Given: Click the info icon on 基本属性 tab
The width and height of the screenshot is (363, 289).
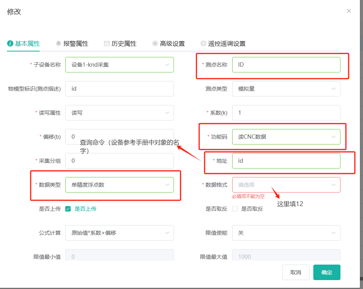Looking at the screenshot, I should coord(10,43).
